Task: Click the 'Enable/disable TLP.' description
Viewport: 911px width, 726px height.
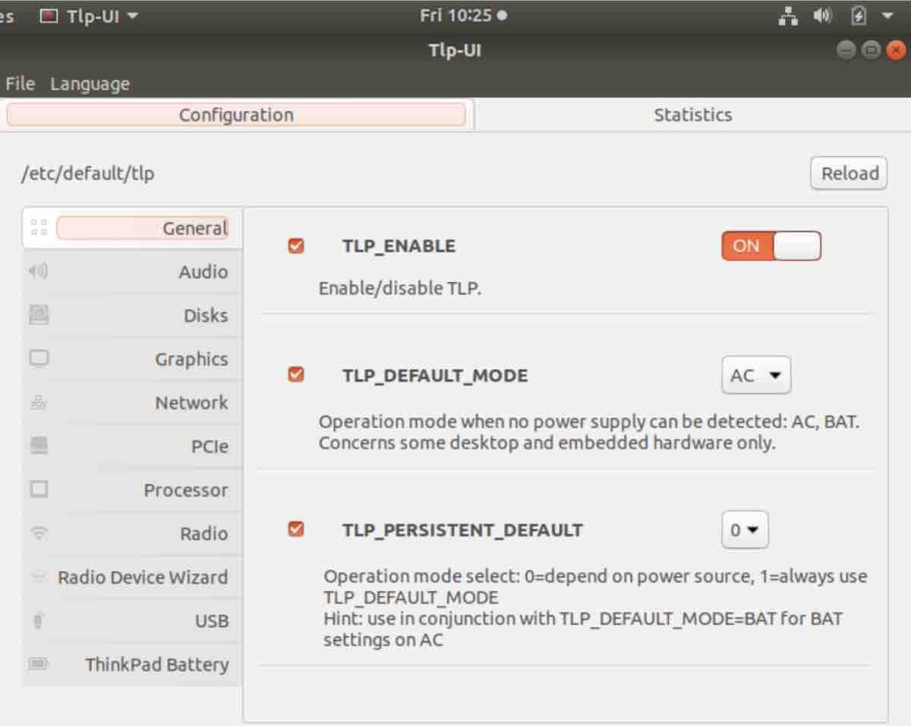Action: pyautogui.click(x=400, y=289)
